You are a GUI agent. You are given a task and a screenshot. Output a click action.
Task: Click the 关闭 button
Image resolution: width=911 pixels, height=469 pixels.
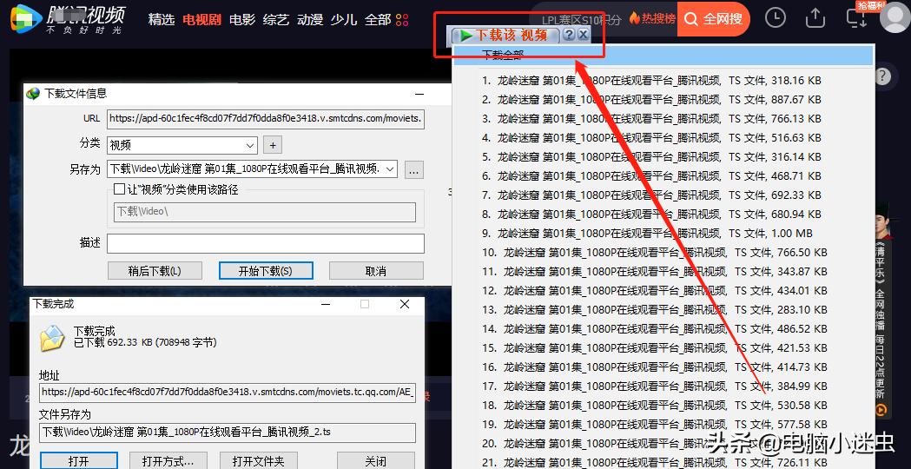tap(376, 461)
